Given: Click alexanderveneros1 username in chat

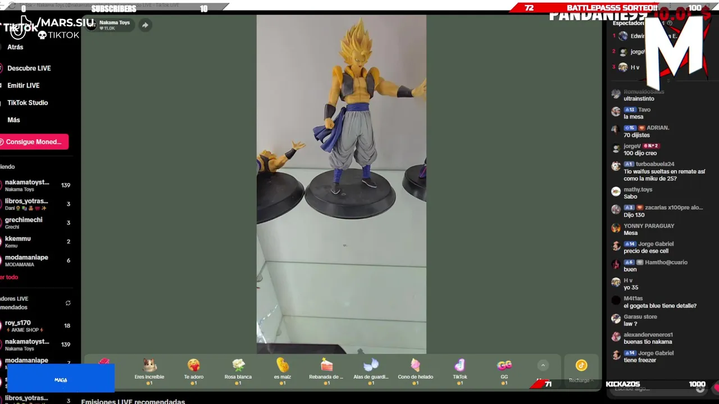Looking at the screenshot, I should click(648, 335).
